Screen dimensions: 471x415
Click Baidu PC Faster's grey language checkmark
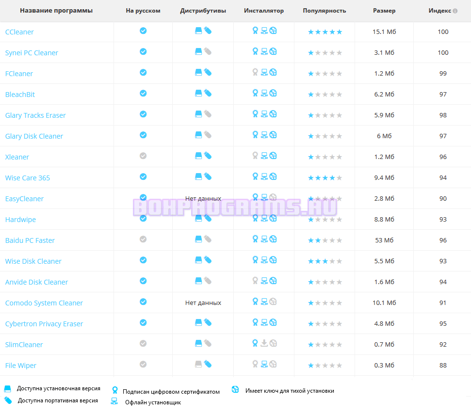coord(143,239)
